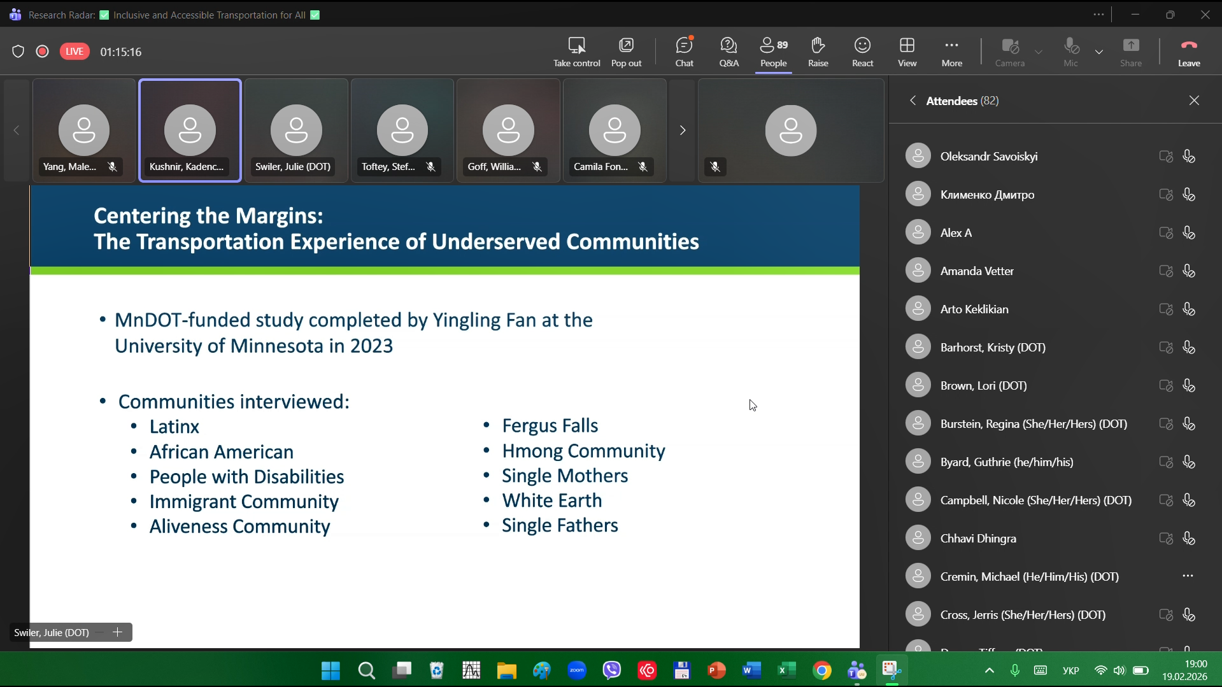Go back from the Attendees list

coord(913,101)
